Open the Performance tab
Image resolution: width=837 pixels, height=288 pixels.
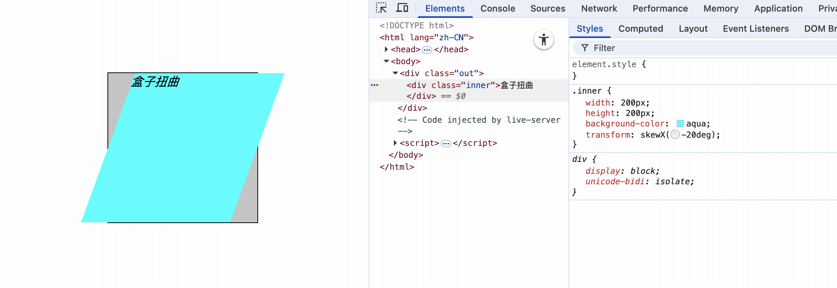660,9
